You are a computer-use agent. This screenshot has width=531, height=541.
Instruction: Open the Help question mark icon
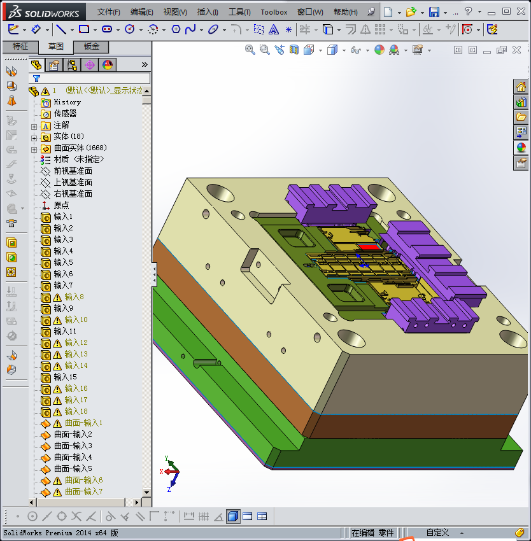tap(468, 11)
